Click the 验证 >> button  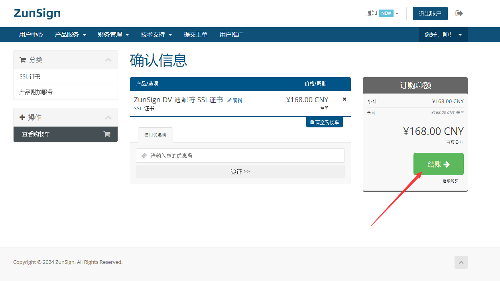[240, 172]
